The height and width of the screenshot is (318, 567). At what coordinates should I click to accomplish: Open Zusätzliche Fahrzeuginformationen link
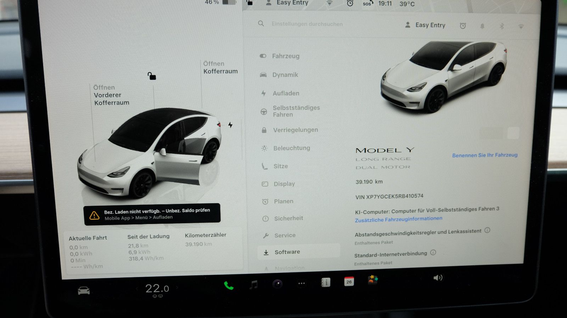tap(399, 219)
